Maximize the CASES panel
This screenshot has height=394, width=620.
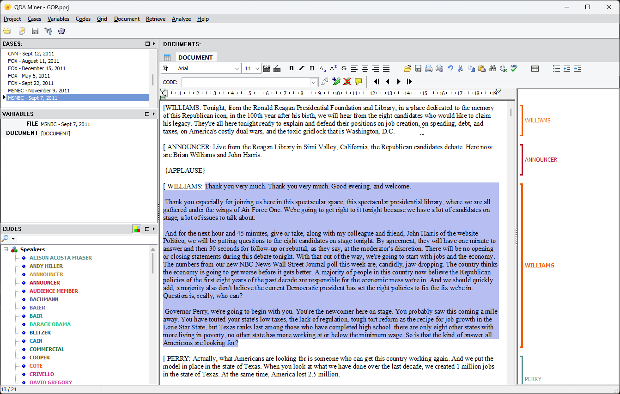click(147, 44)
